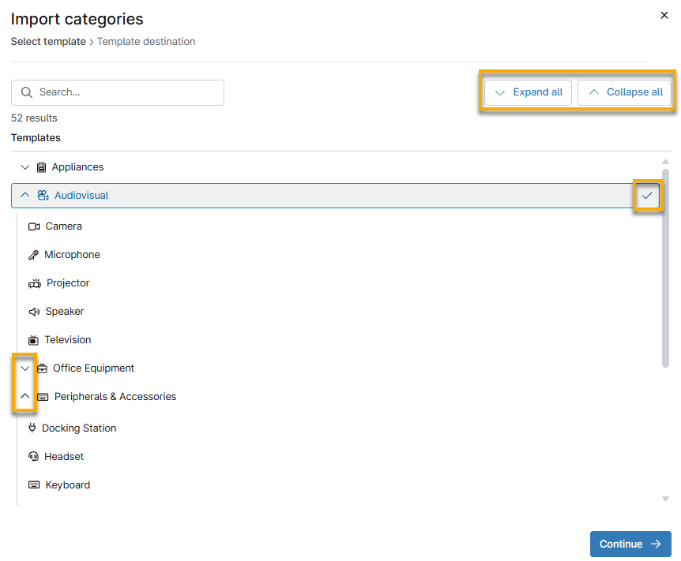
Task: Select the Projector icon
Action: tap(32, 282)
